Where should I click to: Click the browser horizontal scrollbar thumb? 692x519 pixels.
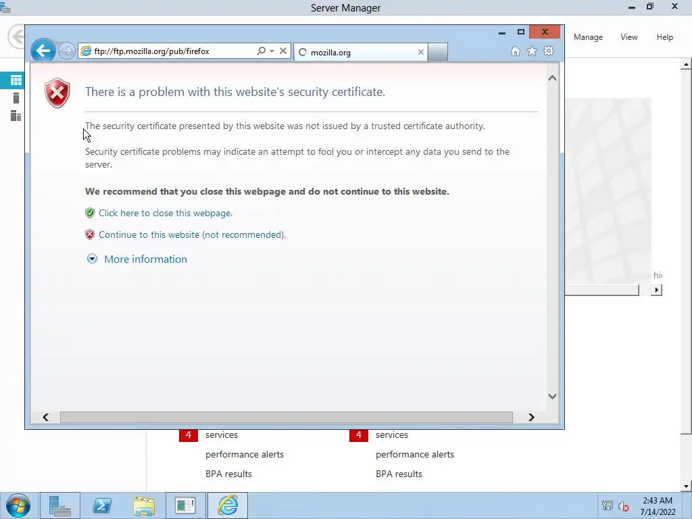[287, 417]
